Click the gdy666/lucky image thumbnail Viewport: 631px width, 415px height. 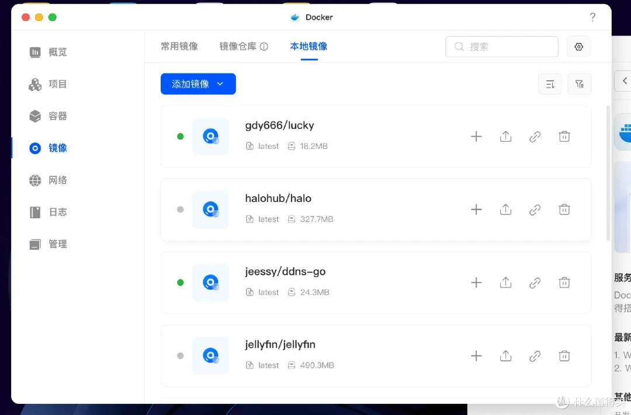tap(210, 137)
